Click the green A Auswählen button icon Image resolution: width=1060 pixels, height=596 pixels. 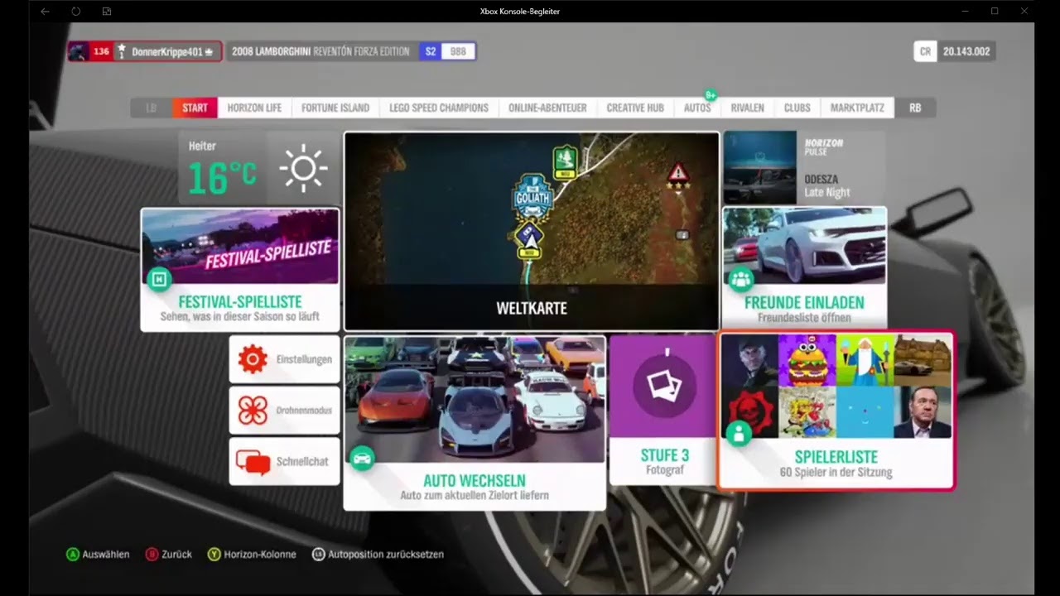(x=72, y=554)
